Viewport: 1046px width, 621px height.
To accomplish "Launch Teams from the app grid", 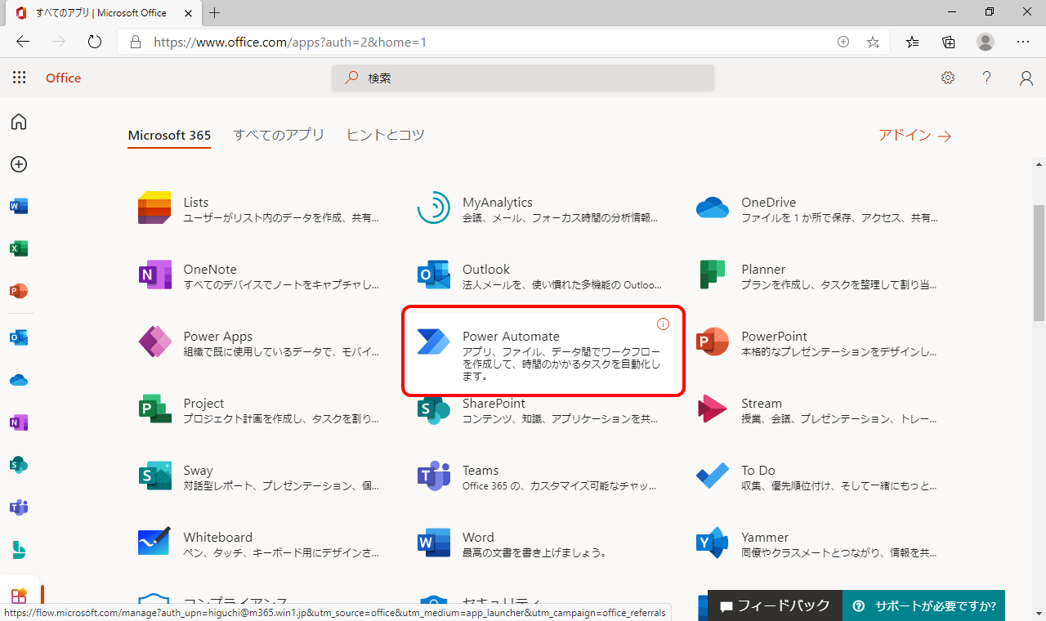I will 433,476.
